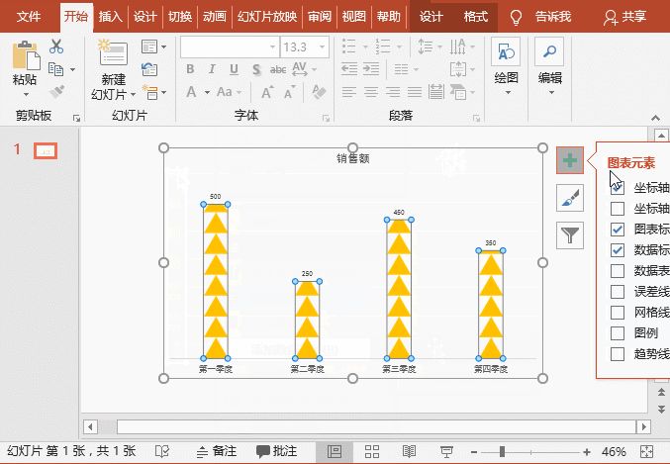Enable 误差线 checkbox
The height and width of the screenshot is (464, 670).
617,292
